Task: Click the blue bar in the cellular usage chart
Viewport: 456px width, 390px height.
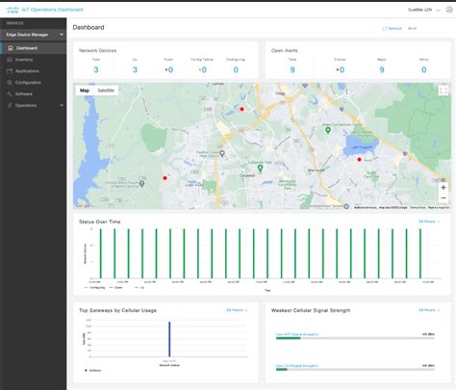Action: [x=169, y=339]
